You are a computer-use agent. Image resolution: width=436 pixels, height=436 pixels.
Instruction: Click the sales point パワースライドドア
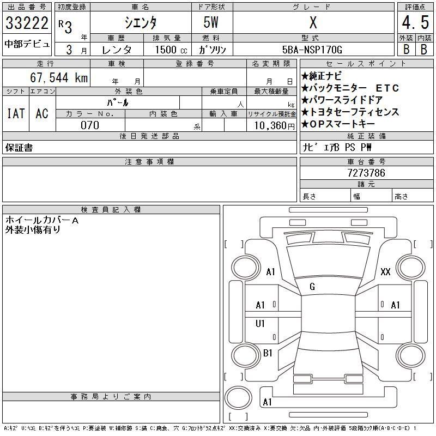(x=342, y=100)
